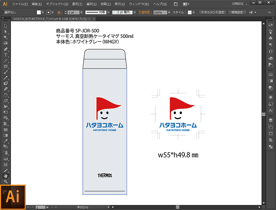Select the Selection (black arrow) tool
Screen dimensions: 276x210
[x=6, y=26]
